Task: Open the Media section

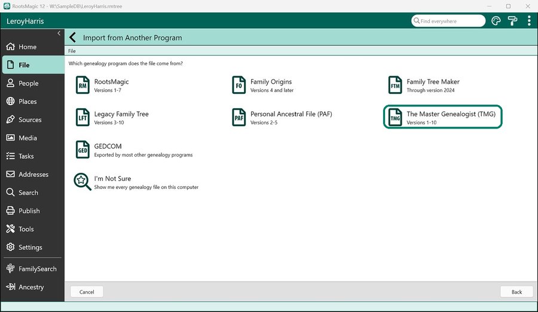Action: pos(32,137)
